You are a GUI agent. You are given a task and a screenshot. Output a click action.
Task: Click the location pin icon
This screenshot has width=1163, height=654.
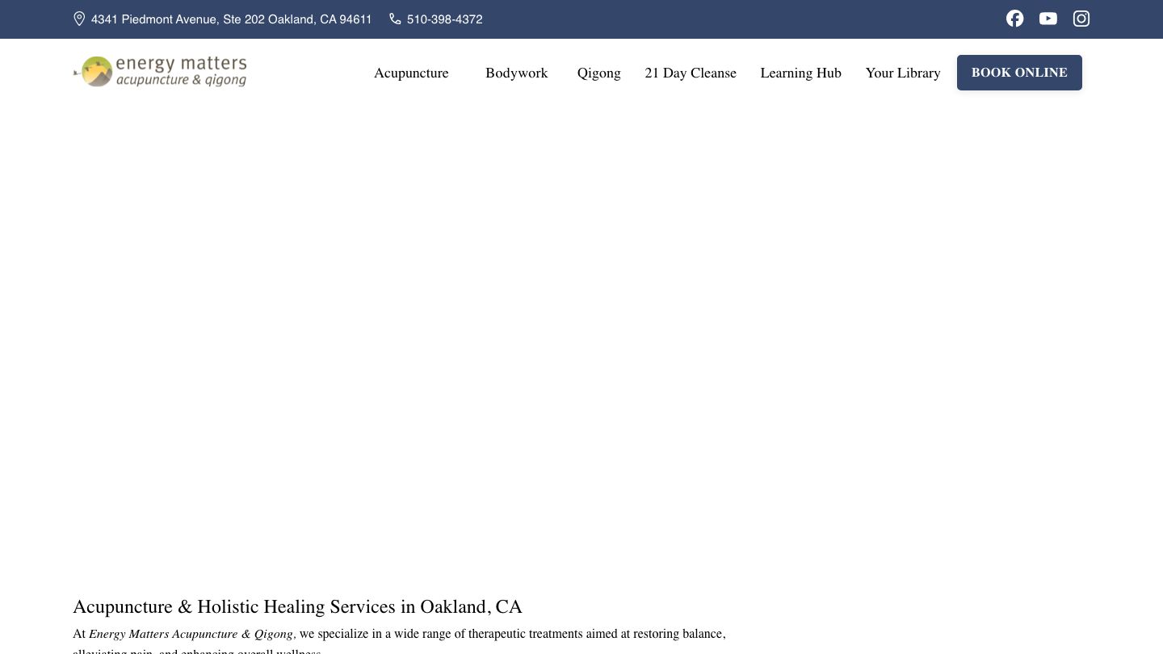79,19
